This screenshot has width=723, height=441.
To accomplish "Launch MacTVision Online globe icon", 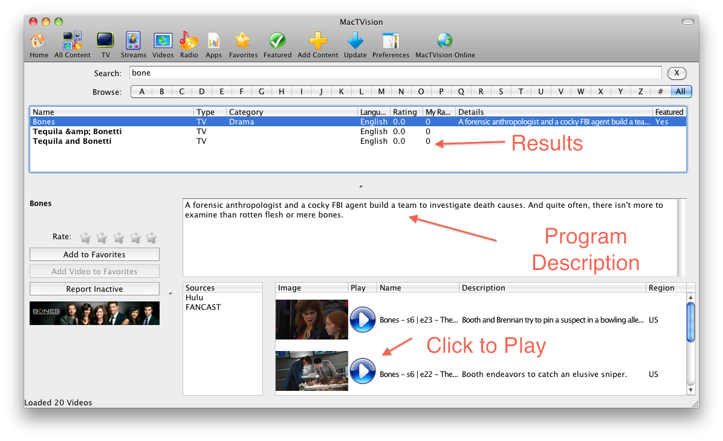I will click(445, 45).
